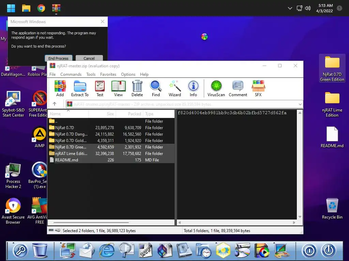Click the WinRAR icon in the top taskbar
349x261 pixels.
coord(56,8)
